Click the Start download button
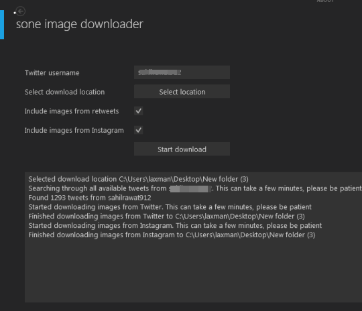Screen dimensions: 362x311 182,149
